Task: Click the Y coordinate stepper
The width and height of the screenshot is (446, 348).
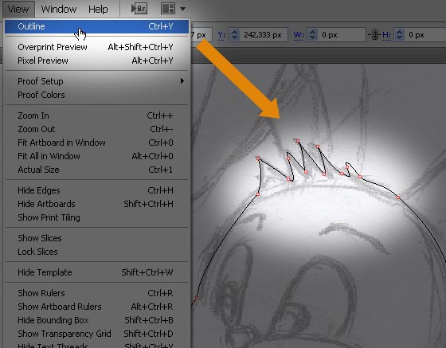Action: [234, 35]
